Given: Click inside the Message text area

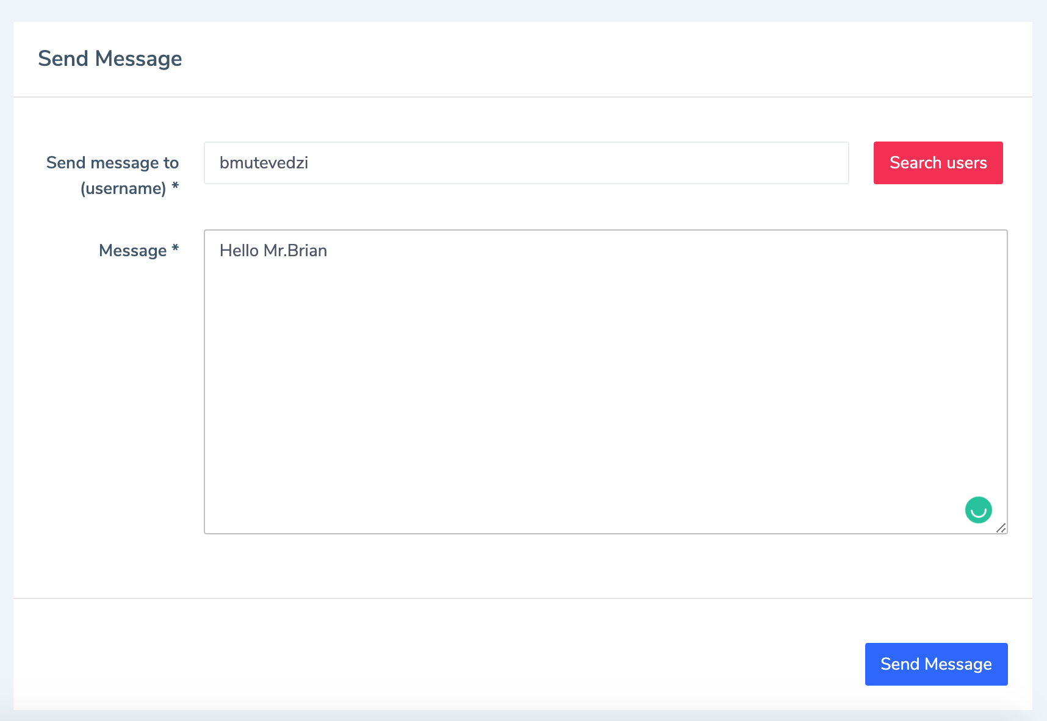Looking at the screenshot, I should (605, 382).
